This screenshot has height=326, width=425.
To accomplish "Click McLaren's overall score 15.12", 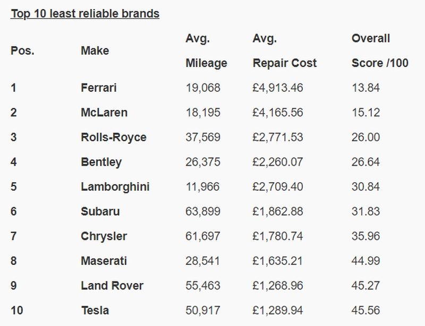I will pyautogui.click(x=365, y=113).
